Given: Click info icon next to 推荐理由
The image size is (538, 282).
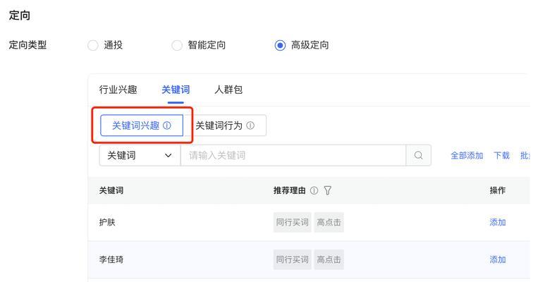Looking at the screenshot, I should 314,190.
